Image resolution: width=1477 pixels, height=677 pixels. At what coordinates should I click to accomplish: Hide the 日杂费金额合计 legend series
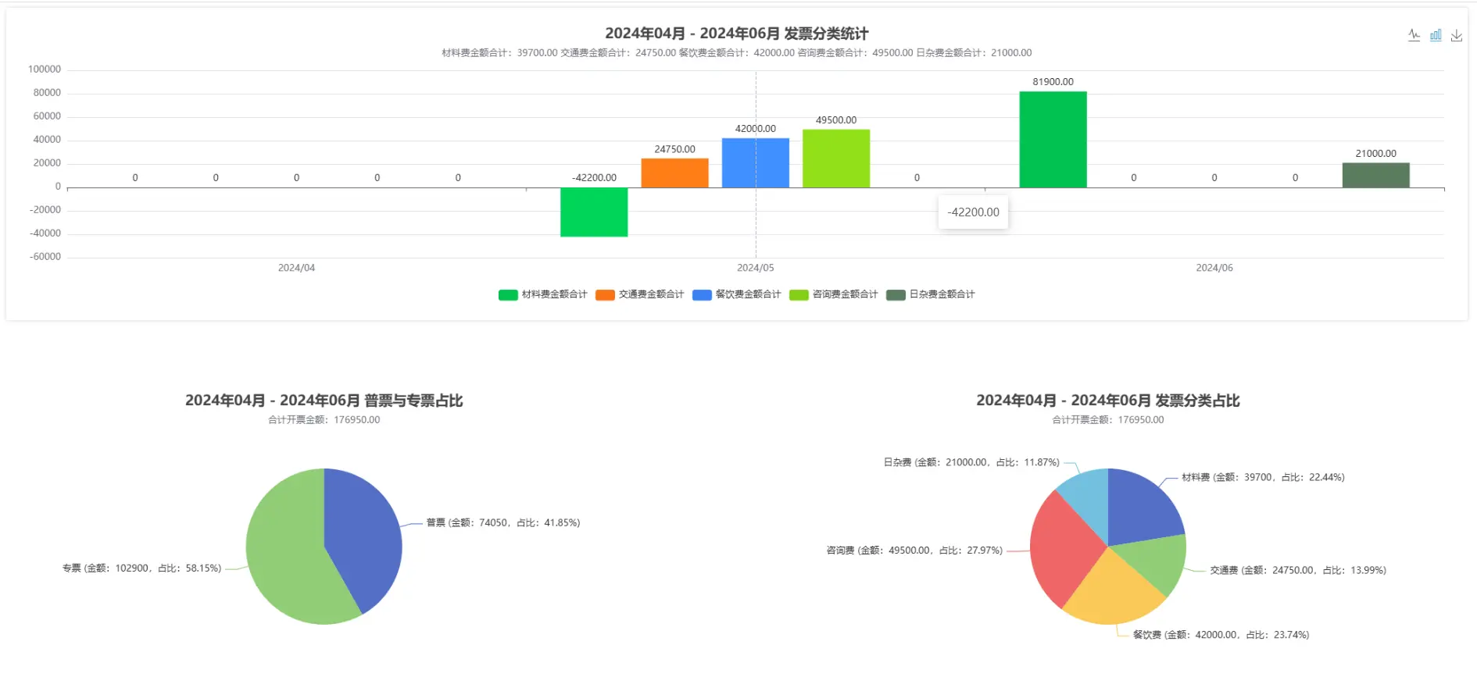tap(931, 294)
